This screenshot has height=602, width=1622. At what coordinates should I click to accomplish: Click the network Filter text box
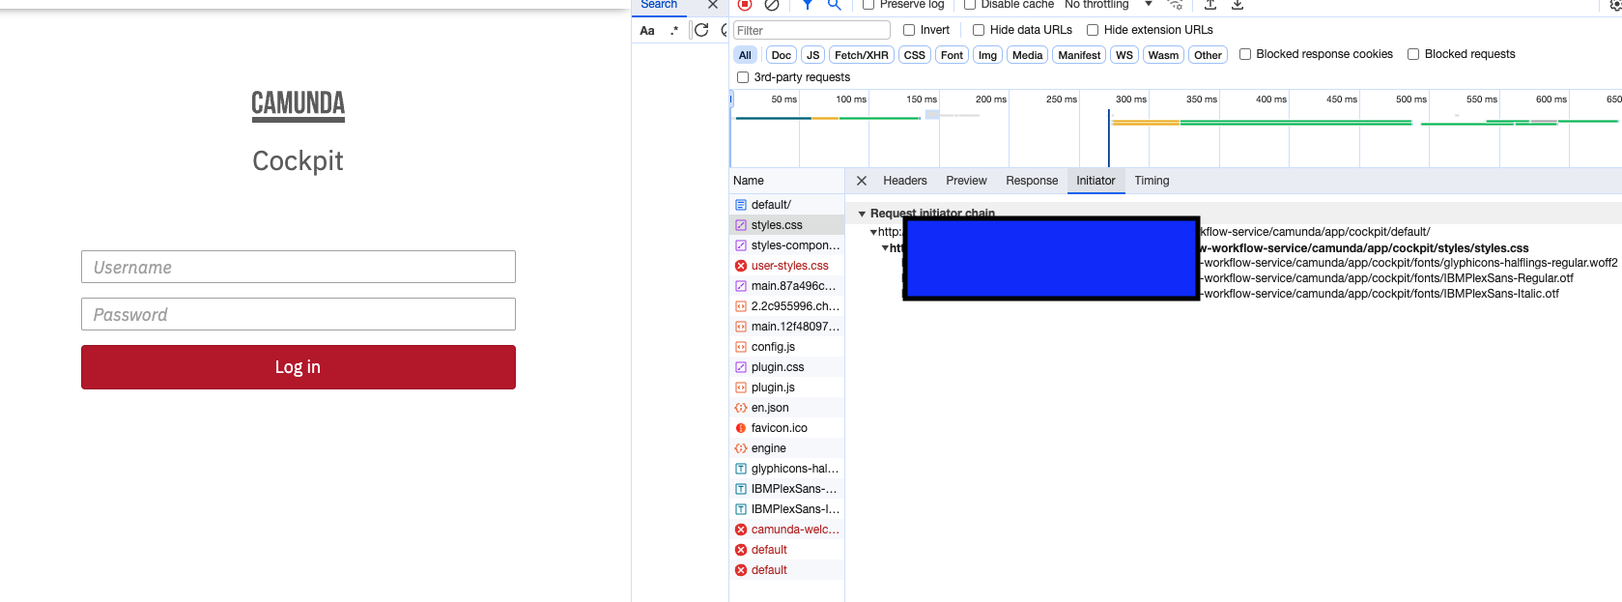[x=811, y=30]
